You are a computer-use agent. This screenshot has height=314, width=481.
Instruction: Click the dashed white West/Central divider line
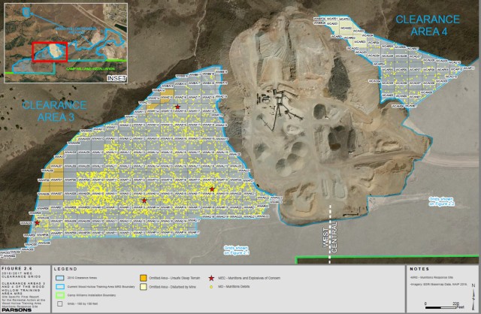330,234
